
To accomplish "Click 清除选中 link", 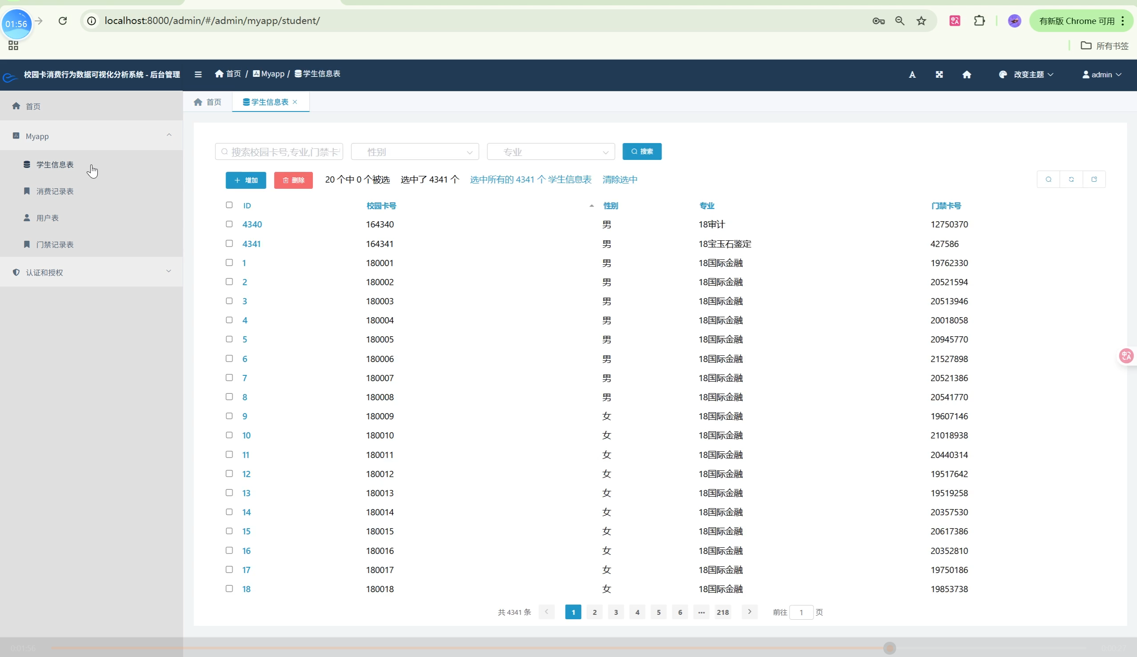I will (x=619, y=179).
